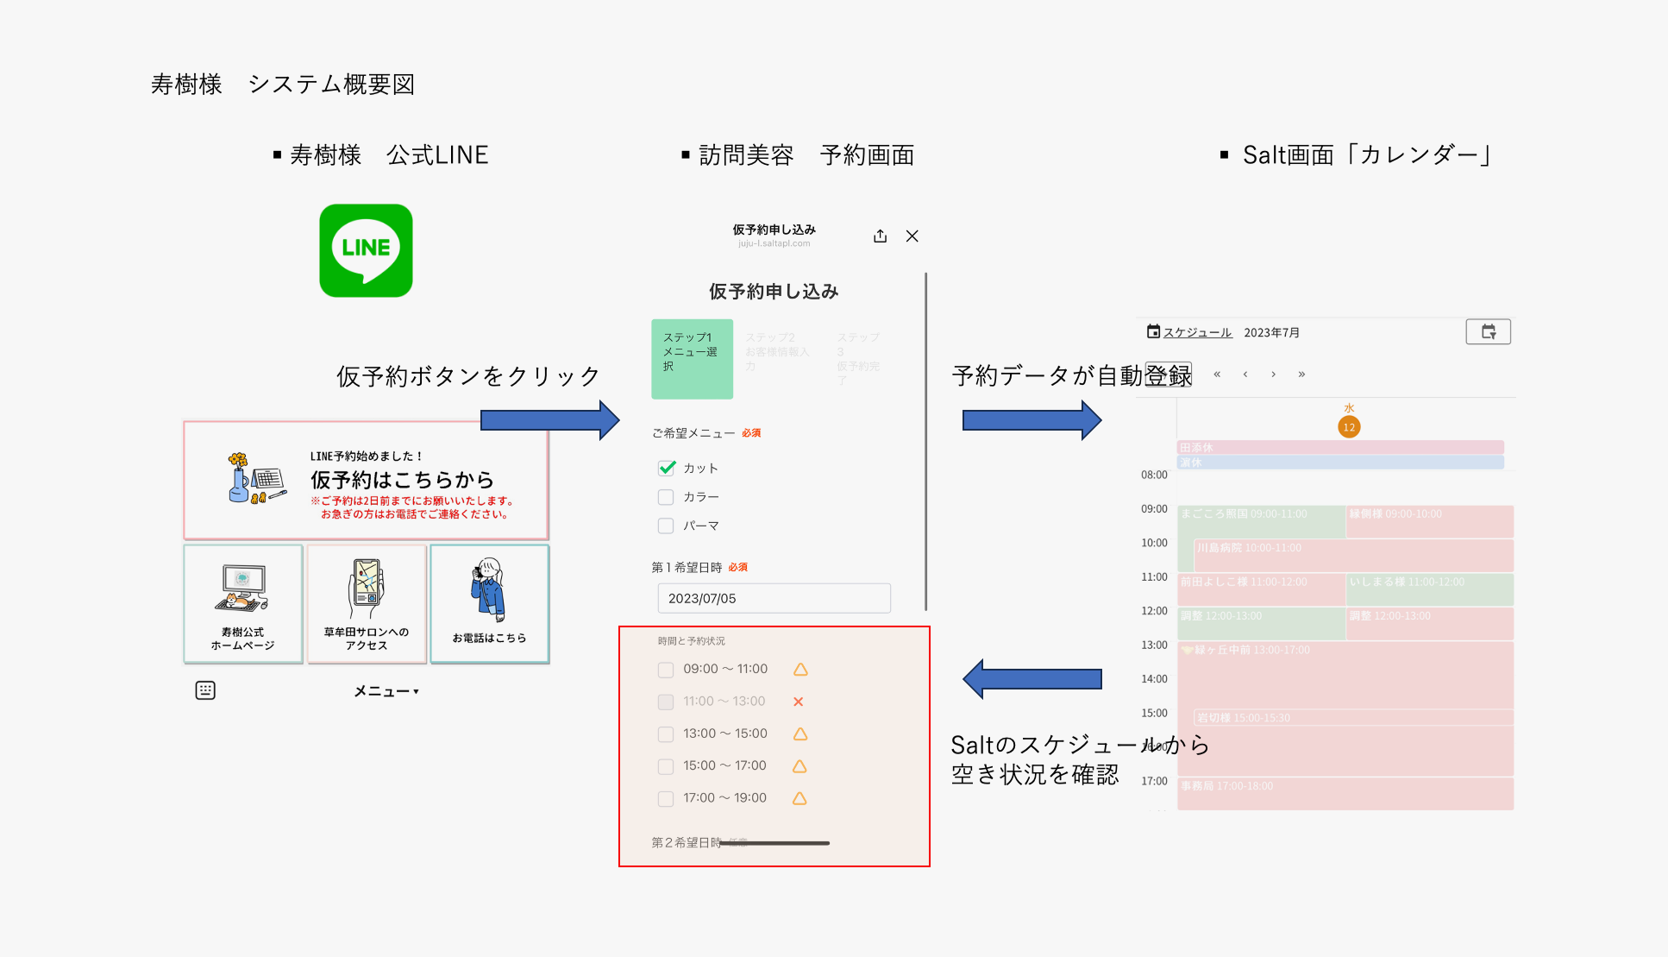
Task: Open the 川島病院 10:00-11:00 event
Action: point(1353,556)
